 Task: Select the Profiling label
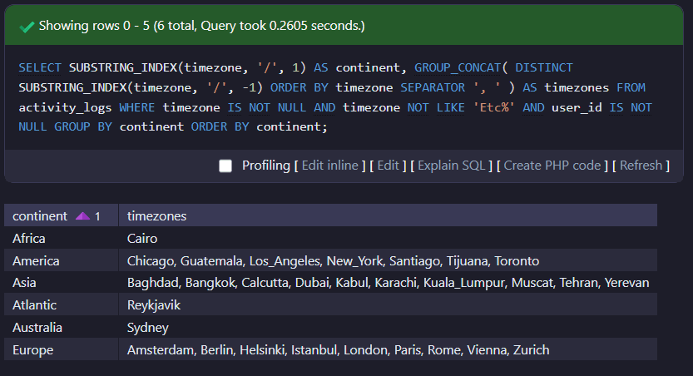tap(266, 166)
